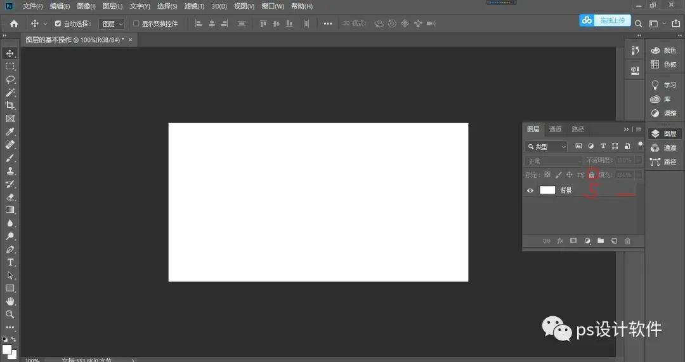Toggle the layer filtering on/off switch
The image size is (685, 362).
(640, 145)
